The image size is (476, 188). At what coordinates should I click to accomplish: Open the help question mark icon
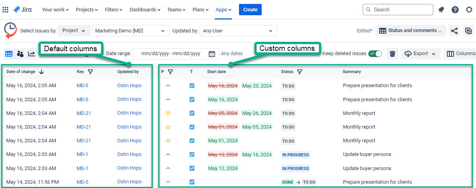click(455, 10)
